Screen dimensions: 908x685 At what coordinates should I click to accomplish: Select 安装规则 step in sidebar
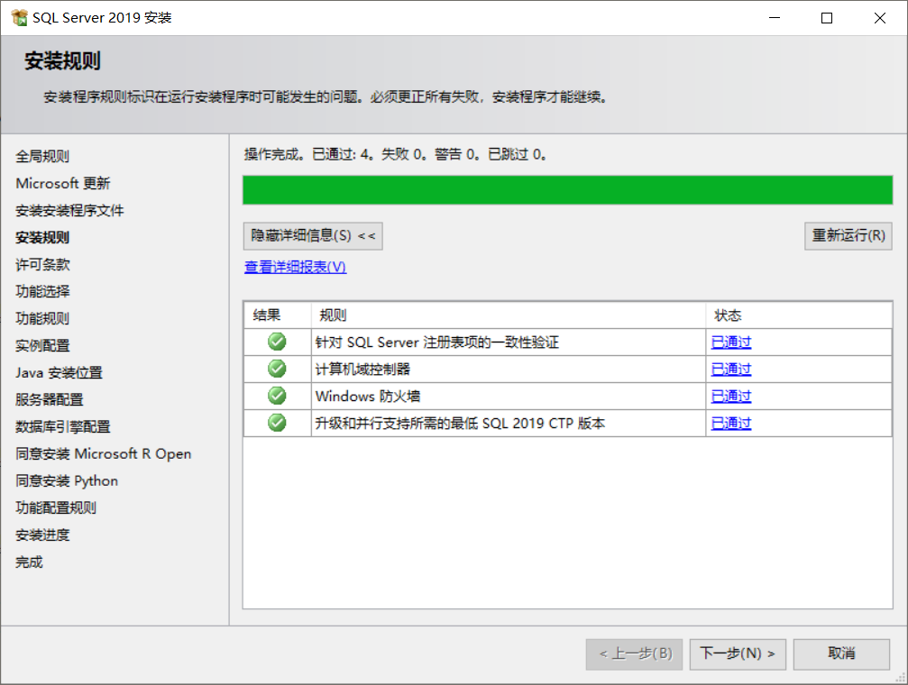coord(42,237)
